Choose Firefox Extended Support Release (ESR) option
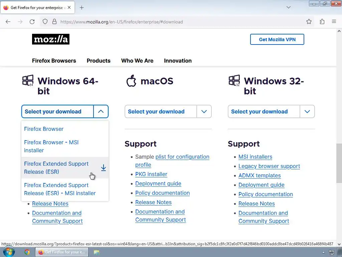Screen dimensions: 342x257 click(x=65, y=168)
